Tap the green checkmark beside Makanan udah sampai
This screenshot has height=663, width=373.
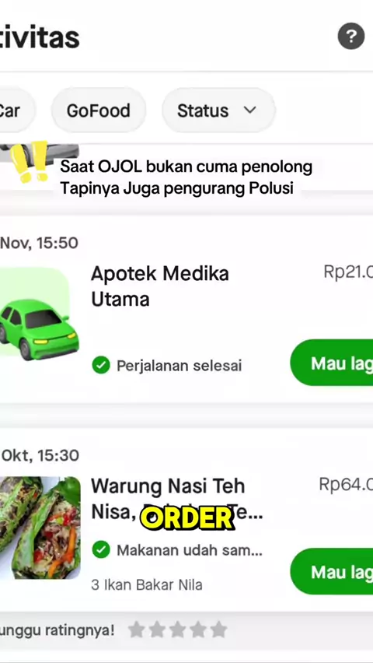101,549
